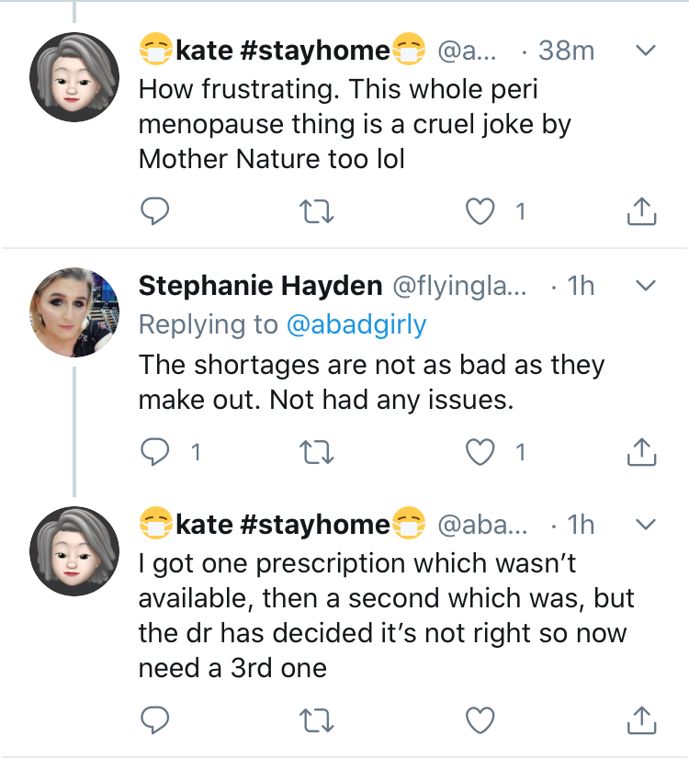Image resolution: width=689 pixels, height=770 pixels.
Task: Open the @abadgirly mention link
Action: click(356, 324)
